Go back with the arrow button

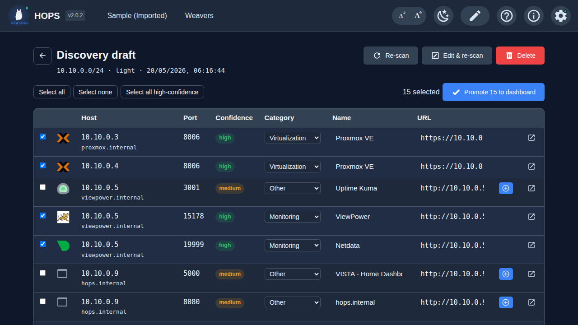pos(42,56)
